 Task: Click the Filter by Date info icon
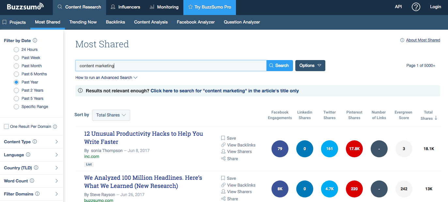pyautogui.click(x=35, y=40)
